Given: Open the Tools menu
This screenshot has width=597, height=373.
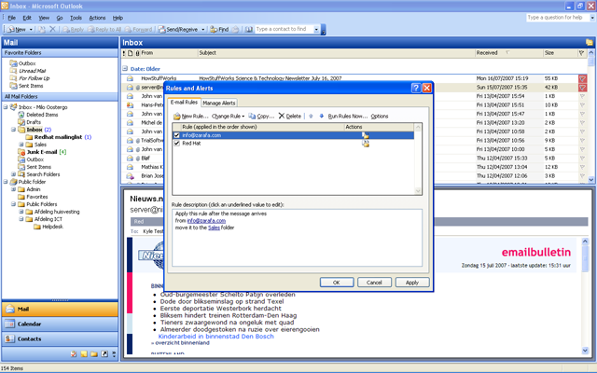Looking at the screenshot, I should pyautogui.click(x=76, y=18).
